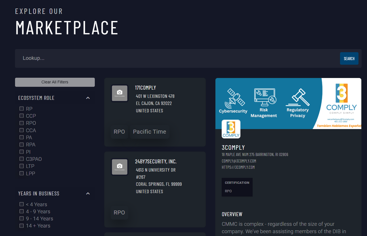The image size is (367, 236).
Task: Collapse the Ecosystem Role section chevron
Action: 88,98
